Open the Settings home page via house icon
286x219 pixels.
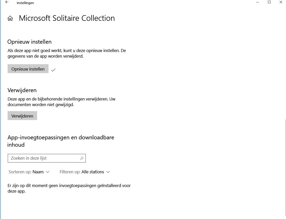(x=10, y=18)
